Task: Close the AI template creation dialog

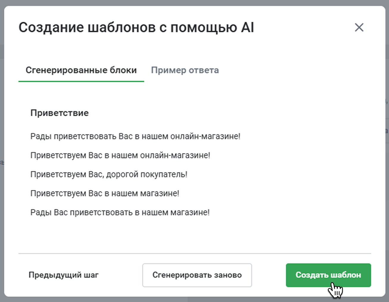Action: (x=359, y=28)
